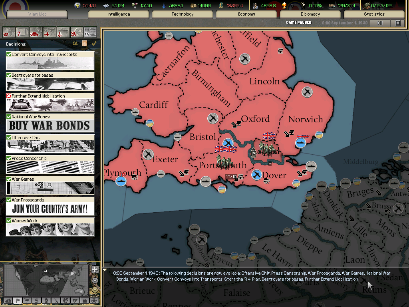Viewport: 409px width, 307px height.
Task: Click the play/pause game speed button
Action: (x=380, y=23)
